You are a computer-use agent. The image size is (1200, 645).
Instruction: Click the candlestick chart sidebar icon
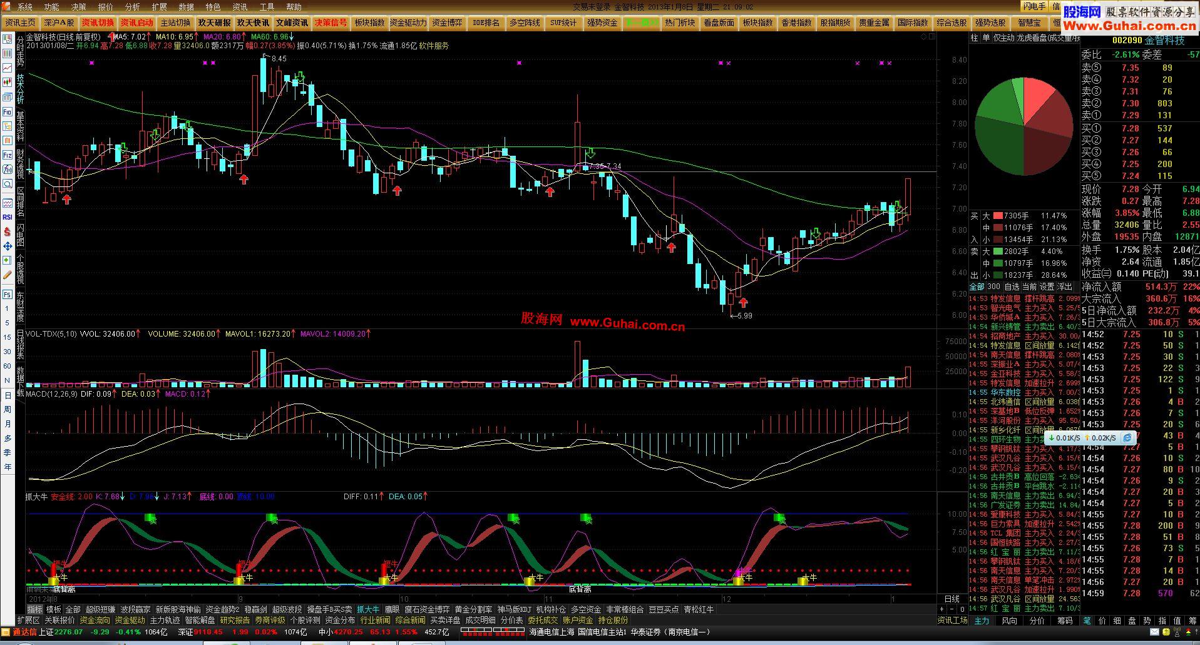(x=8, y=82)
